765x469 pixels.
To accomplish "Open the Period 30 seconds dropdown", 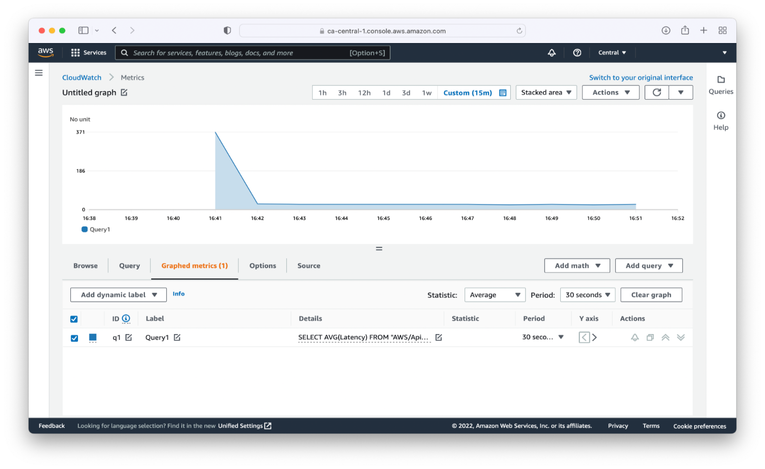I will coord(588,295).
